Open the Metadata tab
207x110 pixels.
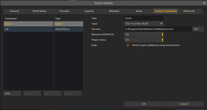[x=116, y=11]
